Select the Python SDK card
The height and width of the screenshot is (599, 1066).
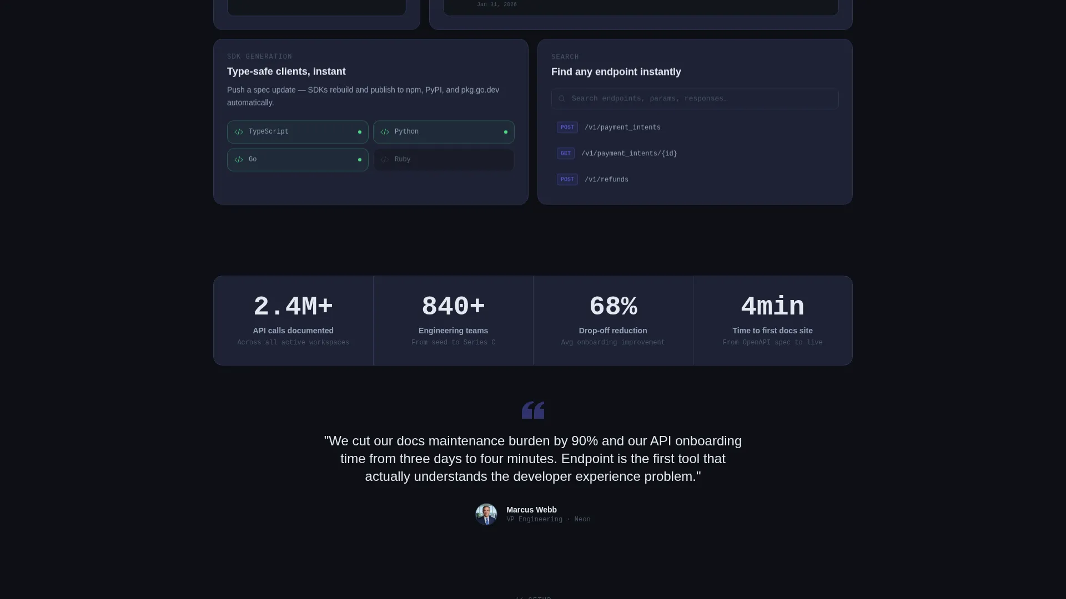444,132
